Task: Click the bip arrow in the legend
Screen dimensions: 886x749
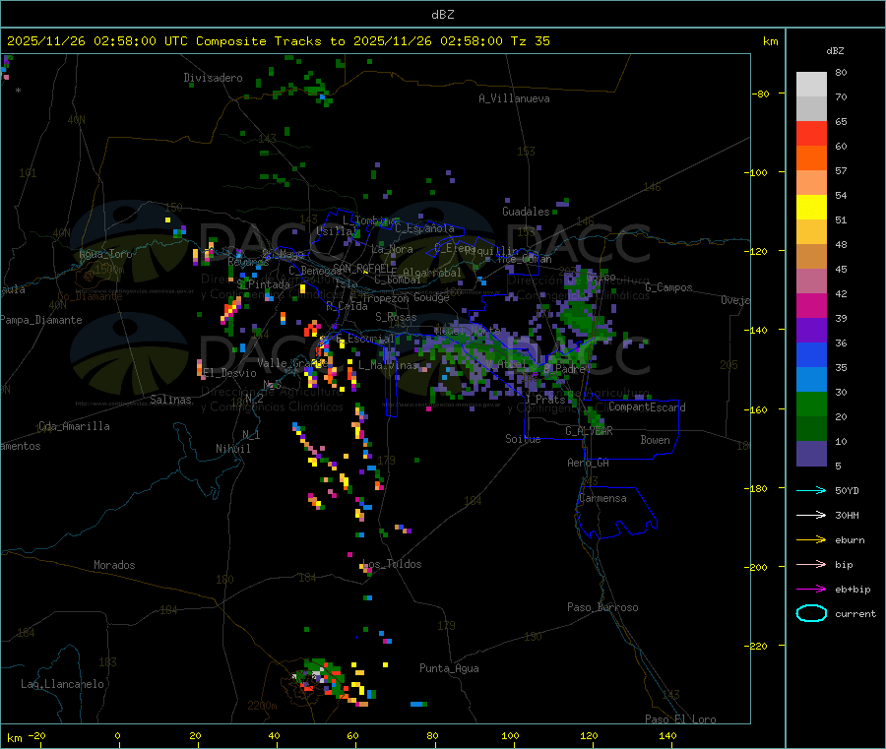Action: coord(810,564)
